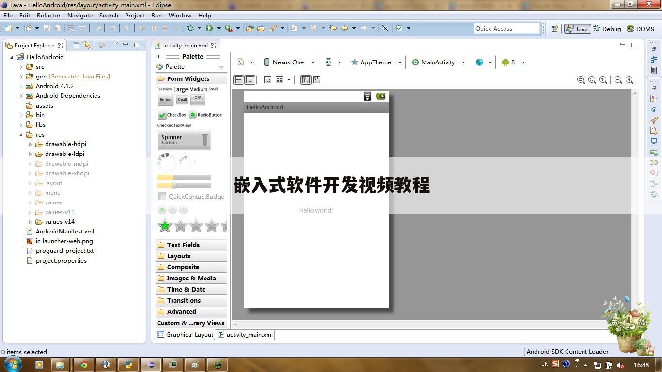This screenshot has height=372, width=662.
Task: Click the Quick Access search field
Action: (x=507, y=29)
